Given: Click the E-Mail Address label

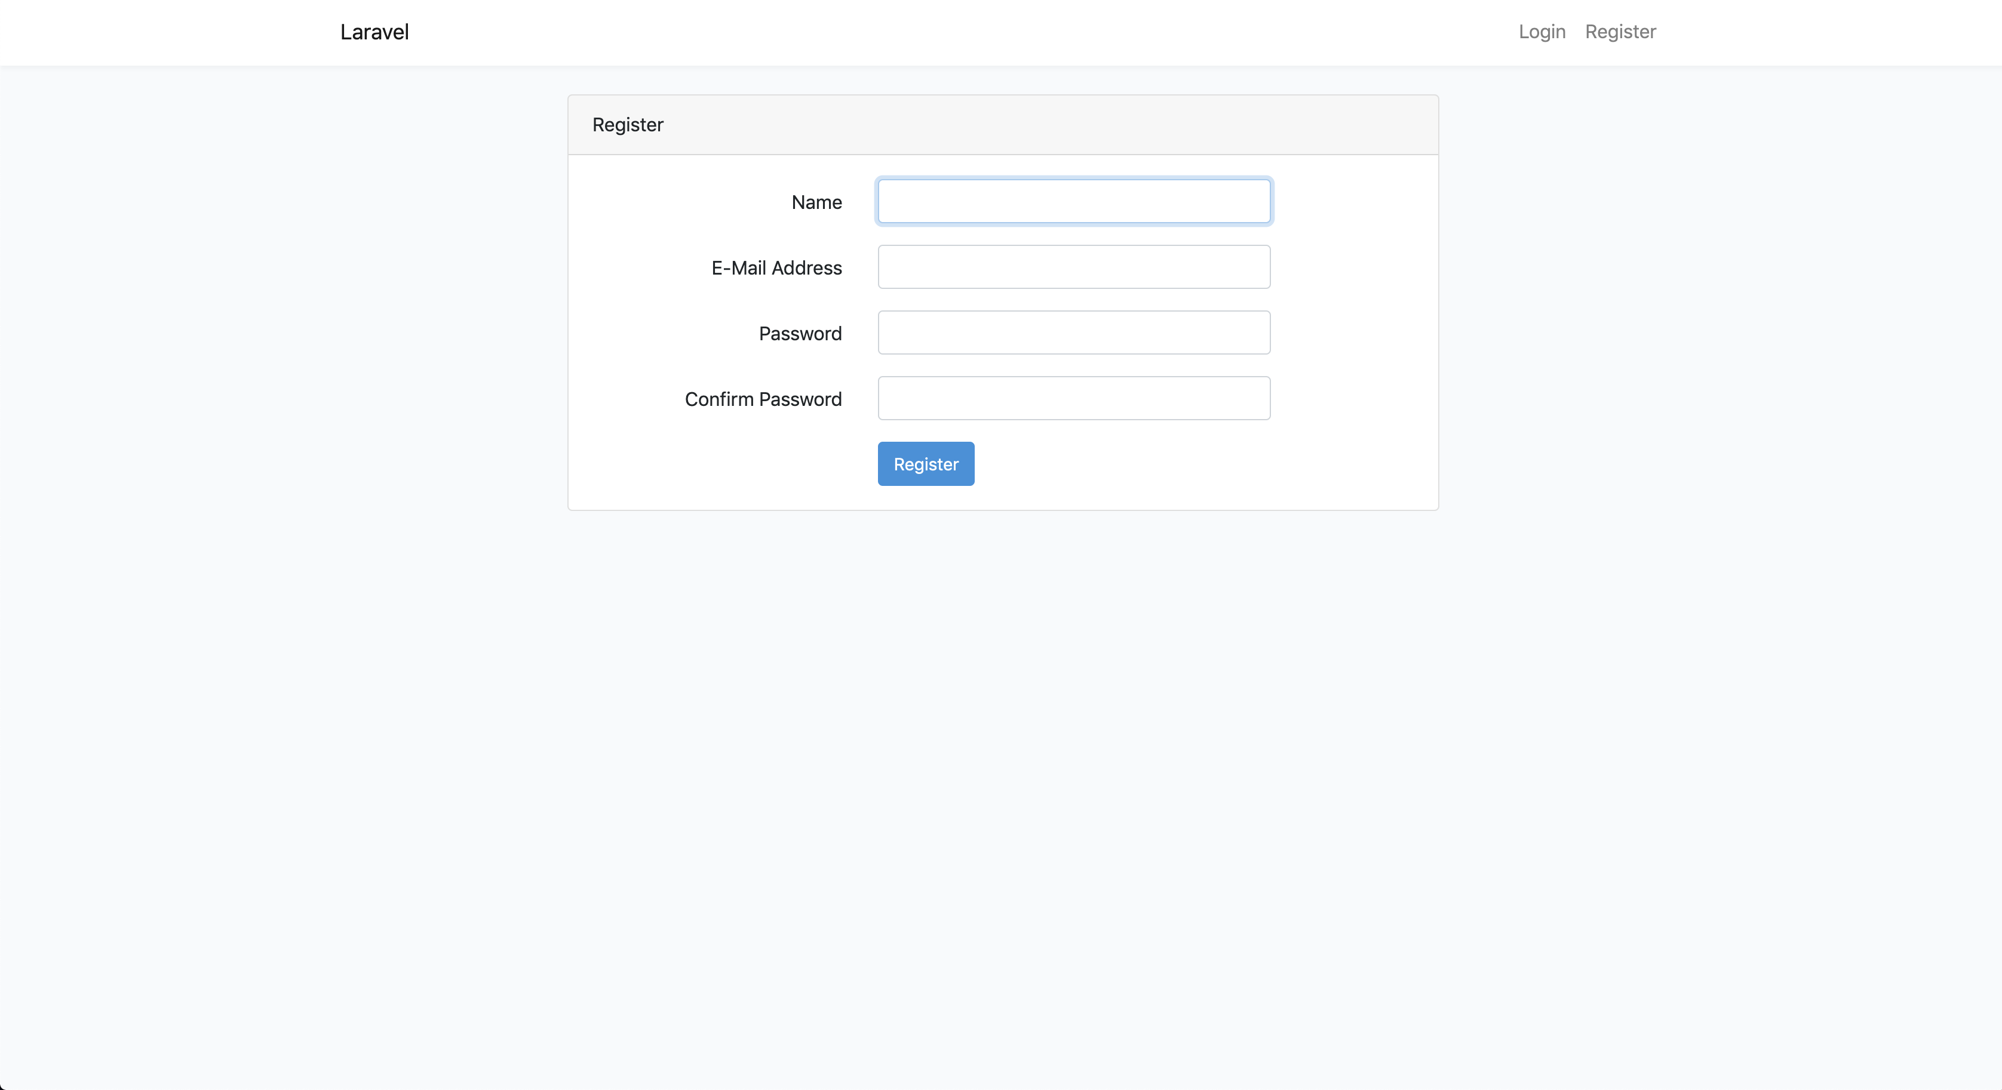Looking at the screenshot, I should 776,267.
